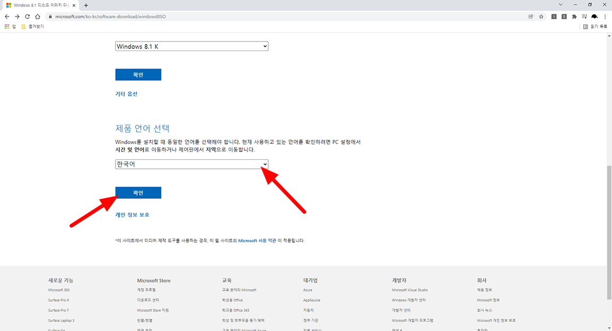The height and width of the screenshot is (331, 612).
Task: Open Surface Pro X footer link
Action: pyautogui.click(x=59, y=300)
